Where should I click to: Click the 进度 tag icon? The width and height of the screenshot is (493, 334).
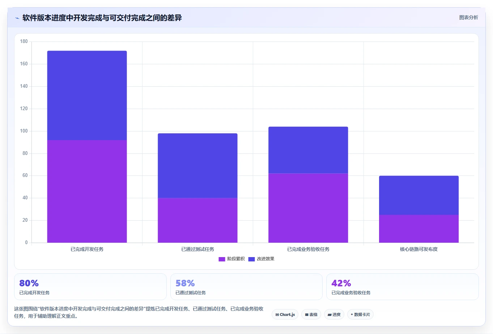click(330, 315)
